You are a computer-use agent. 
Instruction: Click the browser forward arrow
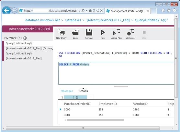click(14, 11)
